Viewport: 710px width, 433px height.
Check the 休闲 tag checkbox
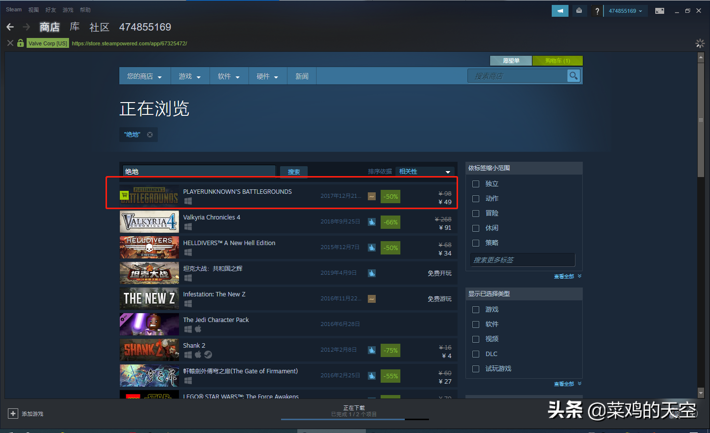tap(476, 228)
